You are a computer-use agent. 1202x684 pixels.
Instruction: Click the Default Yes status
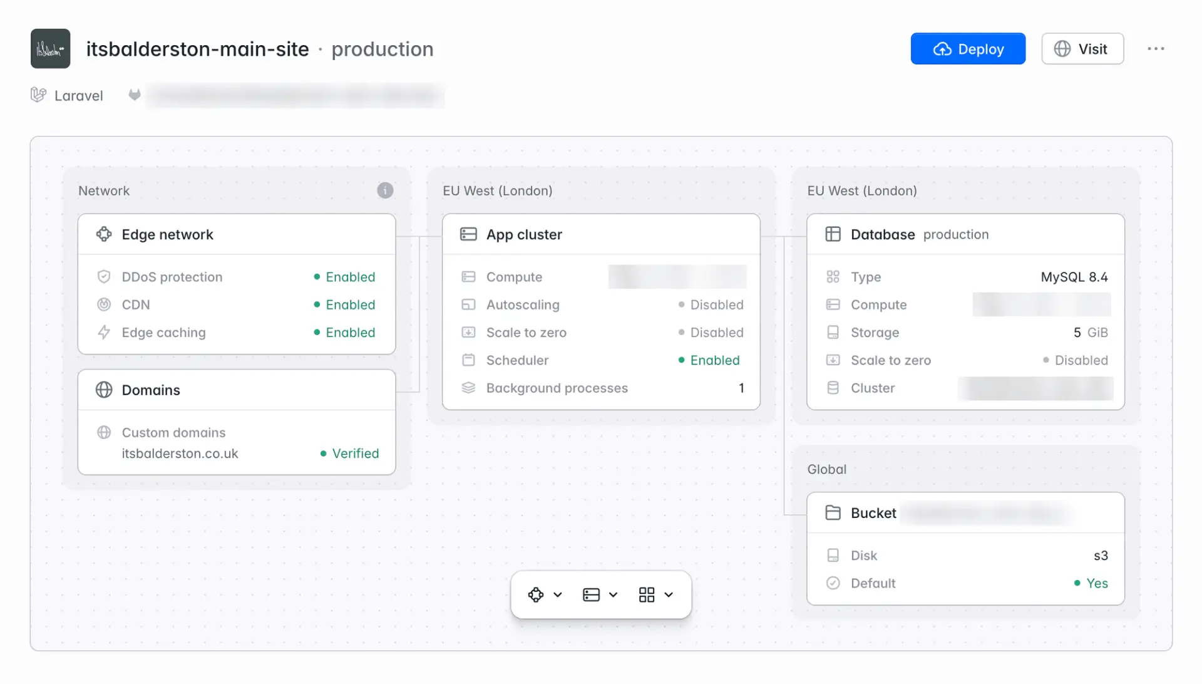coord(1091,583)
